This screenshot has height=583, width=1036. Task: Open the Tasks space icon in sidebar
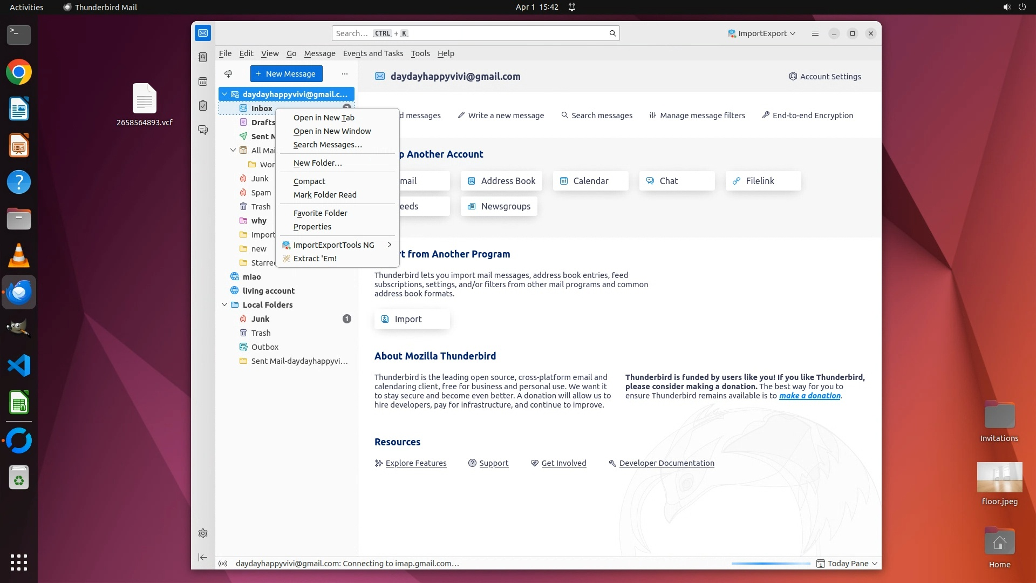[x=203, y=106]
